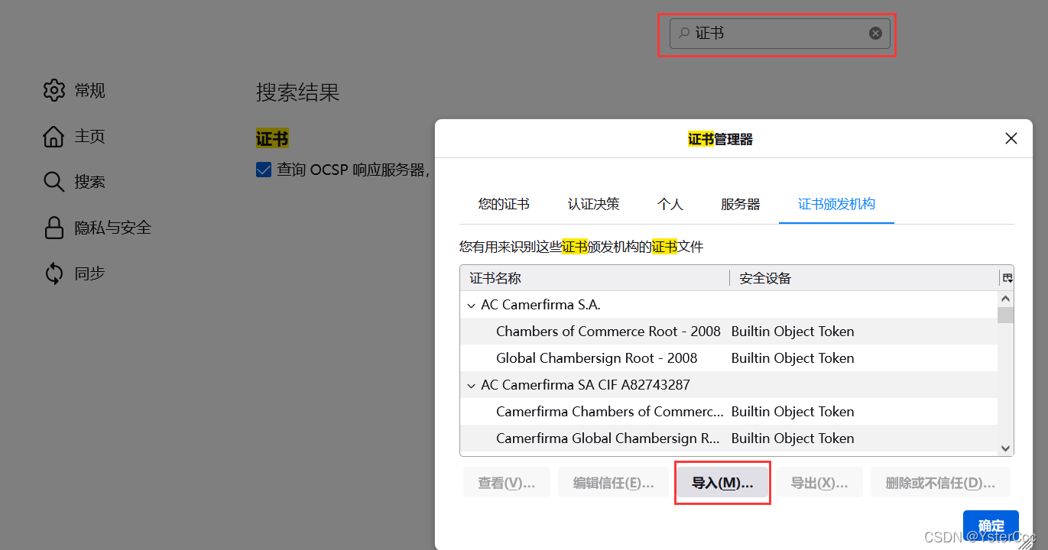Open the 常规 general settings gear icon
The width and height of the screenshot is (1048, 550).
point(54,91)
